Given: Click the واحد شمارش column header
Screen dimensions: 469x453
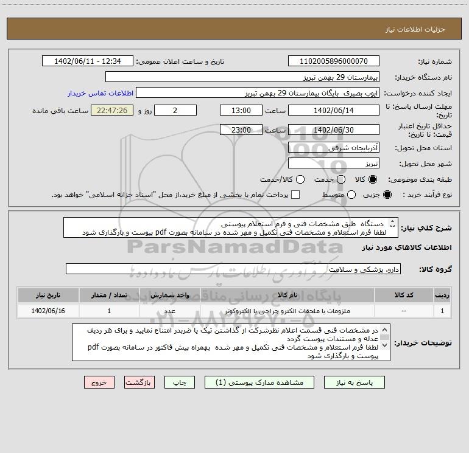Looking at the screenshot, I should pos(169,295).
